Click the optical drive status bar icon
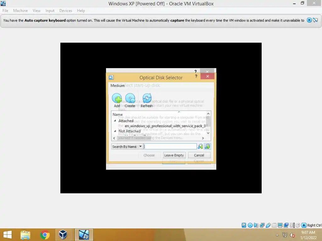 [250, 225]
